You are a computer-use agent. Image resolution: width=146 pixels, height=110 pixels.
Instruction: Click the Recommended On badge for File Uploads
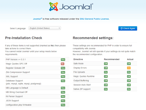coord(106,72)
